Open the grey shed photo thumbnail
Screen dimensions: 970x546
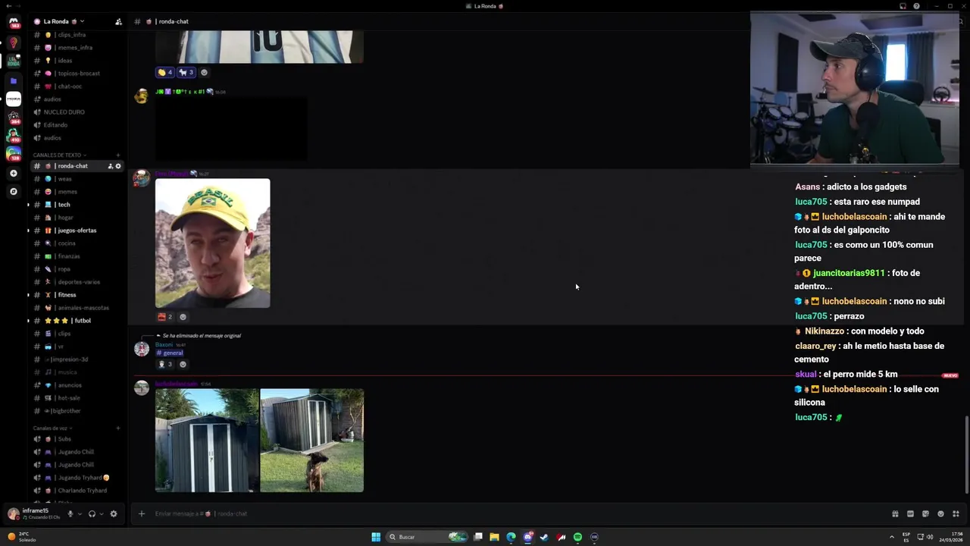click(207, 441)
